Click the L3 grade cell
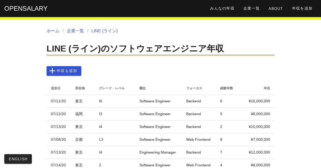The width and height of the screenshot is (321, 168). click(101, 140)
